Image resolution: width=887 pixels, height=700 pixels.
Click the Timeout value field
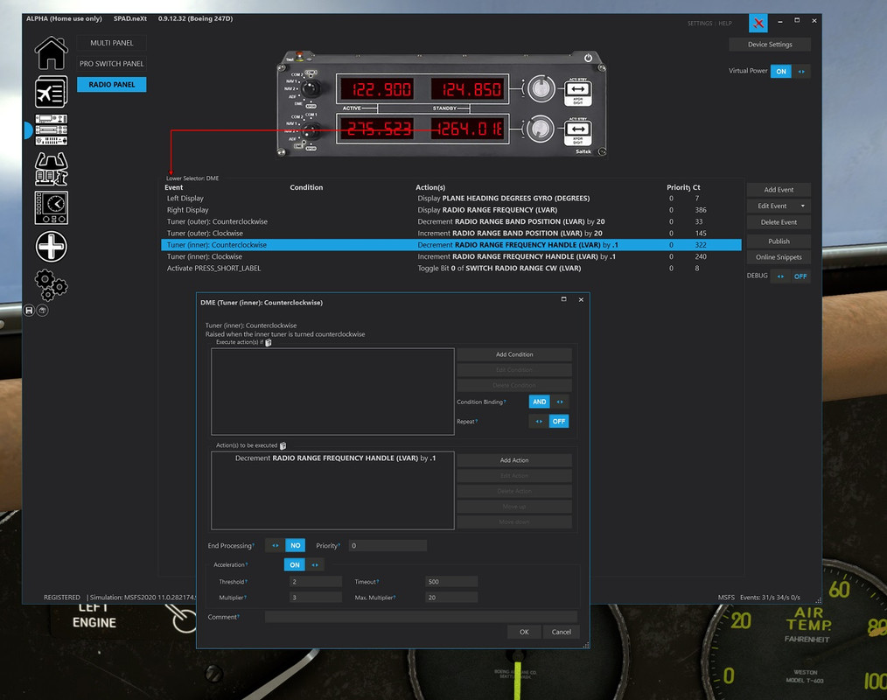451,582
